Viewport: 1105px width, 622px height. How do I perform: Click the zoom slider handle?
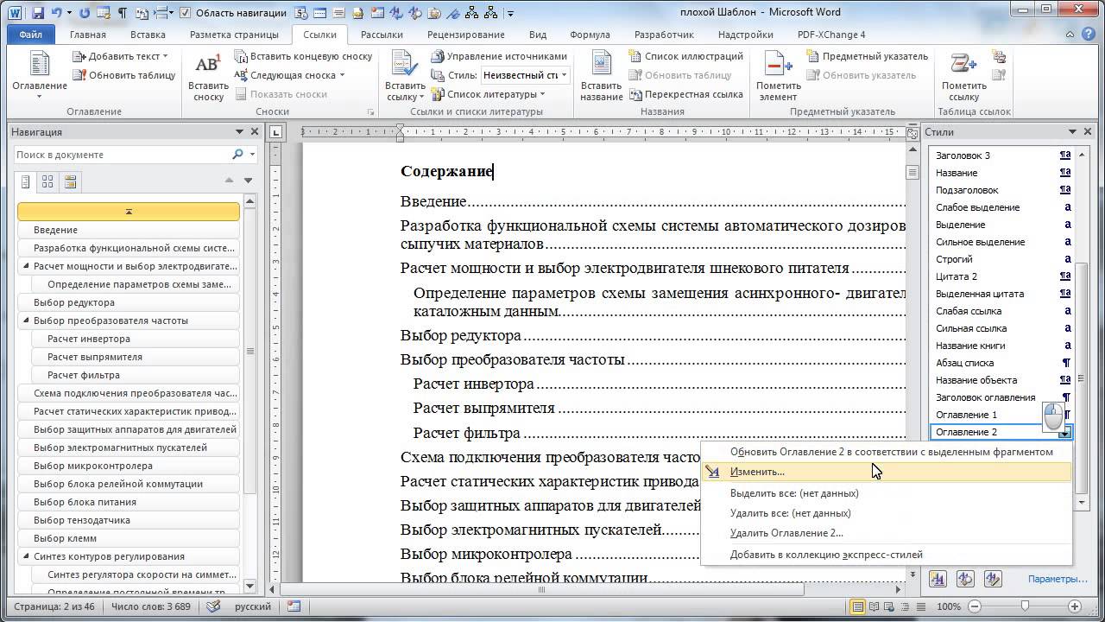click(x=1025, y=606)
